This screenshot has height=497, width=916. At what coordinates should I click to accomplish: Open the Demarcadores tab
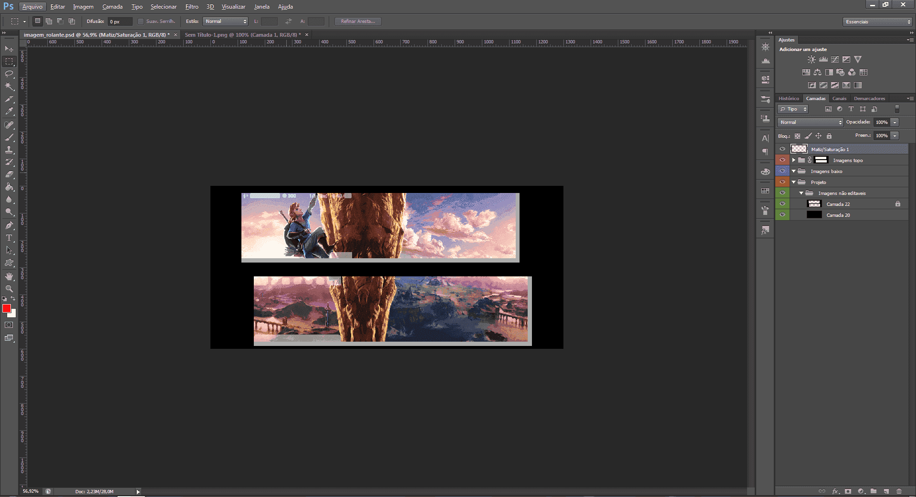869,99
